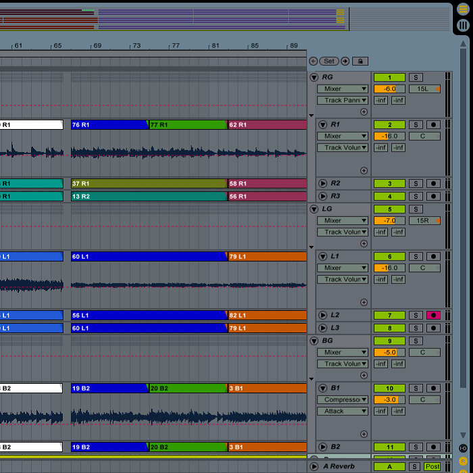Collapse the RG group track

tap(314, 78)
